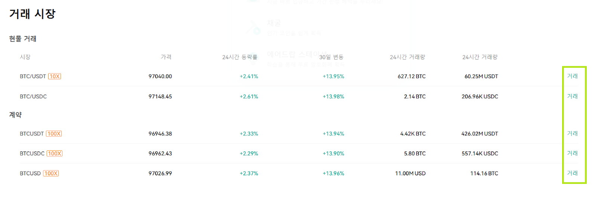598x198 pixels.
Task: Click the 100X badge beside BTCUSD
Action: point(51,173)
